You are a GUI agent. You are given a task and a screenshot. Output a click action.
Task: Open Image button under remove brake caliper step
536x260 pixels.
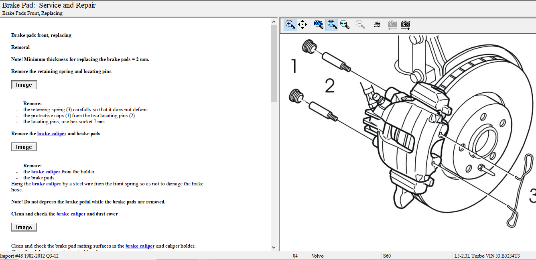click(x=24, y=147)
